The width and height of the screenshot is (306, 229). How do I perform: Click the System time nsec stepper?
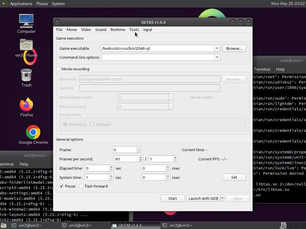click(168, 177)
